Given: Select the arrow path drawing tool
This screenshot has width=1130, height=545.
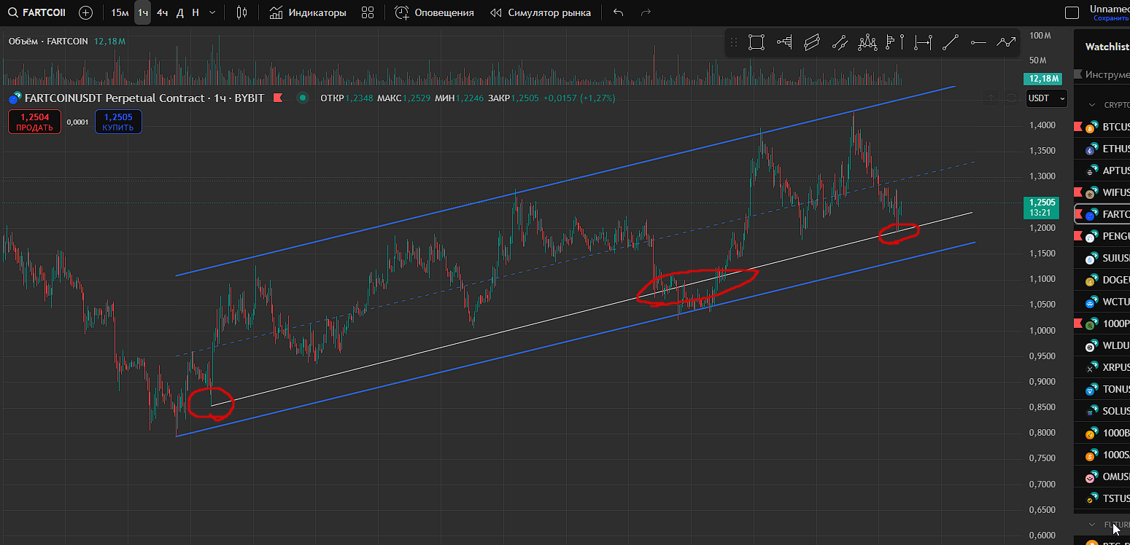Looking at the screenshot, I should point(1006,43).
